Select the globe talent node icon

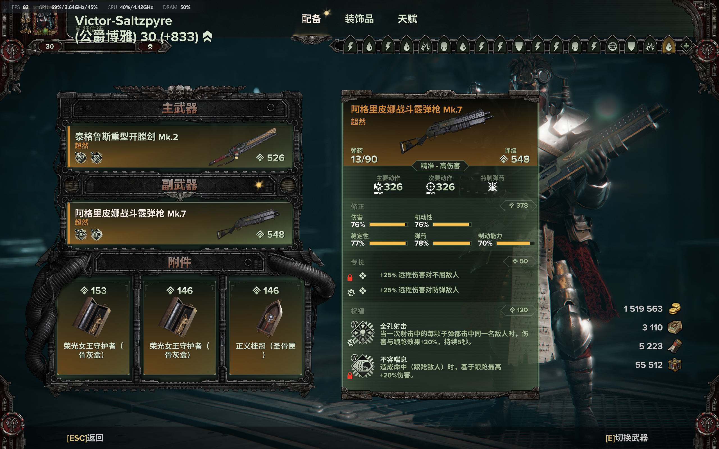point(612,46)
